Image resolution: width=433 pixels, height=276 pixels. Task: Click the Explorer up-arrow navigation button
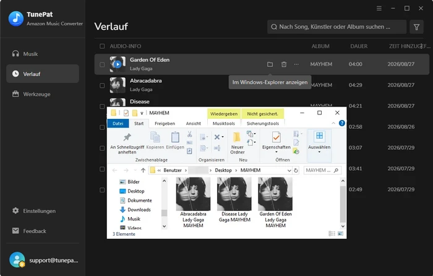pyautogui.click(x=143, y=170)
